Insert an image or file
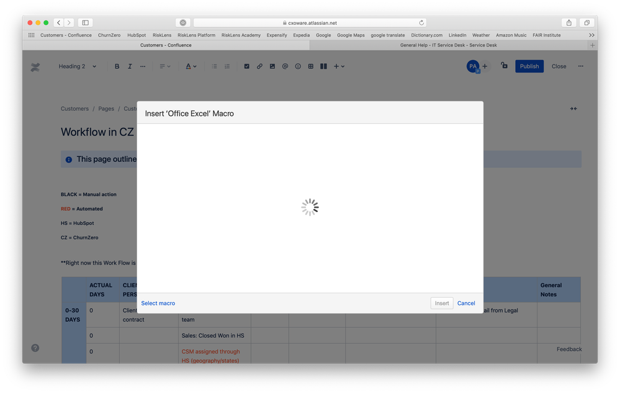 272,66
